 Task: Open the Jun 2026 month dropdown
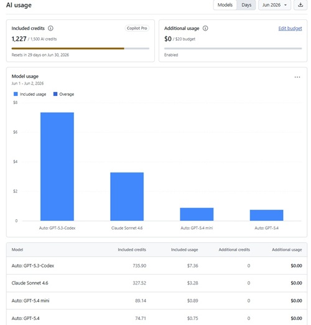[274, 5]
